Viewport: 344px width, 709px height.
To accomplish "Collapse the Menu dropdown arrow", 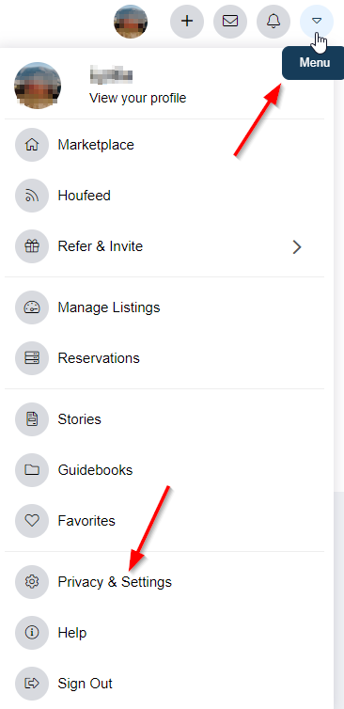I will 317,22.
